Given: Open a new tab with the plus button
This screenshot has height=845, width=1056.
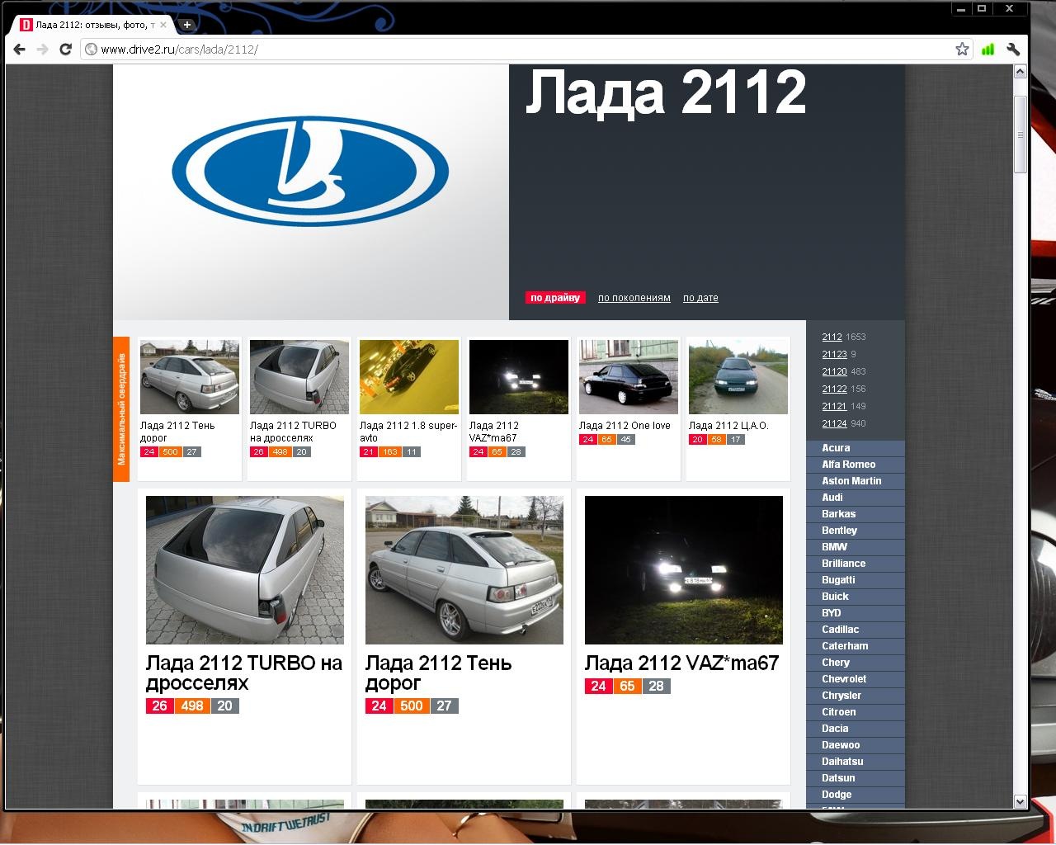Looking at the screenshot, I should pyautogui.click(x=187, y=25).
